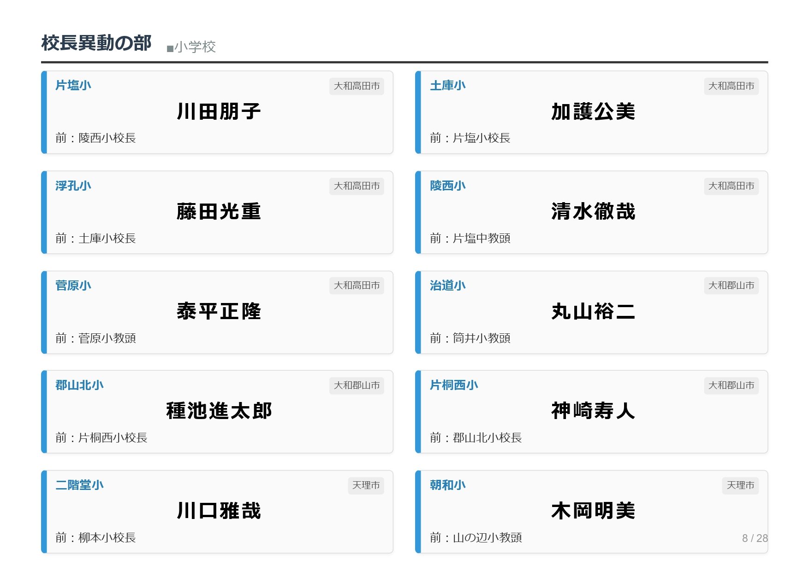
Task: Click the name 川口雅哉
Action: (219, 511)
